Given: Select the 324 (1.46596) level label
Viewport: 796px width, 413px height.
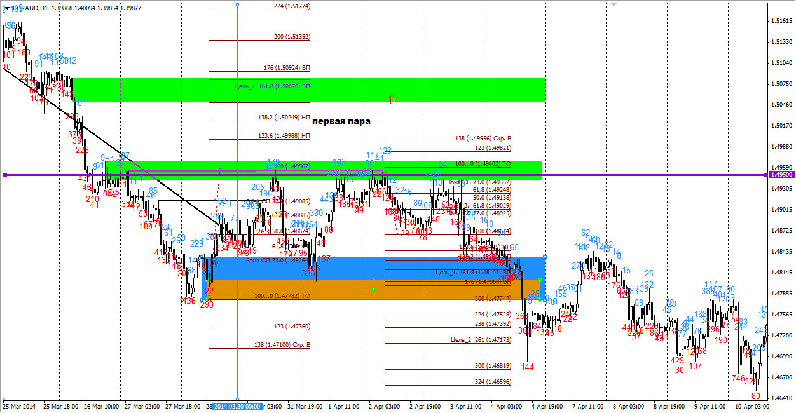Looking at the screenshot, I should pyautogui.click(x=493, y=381).
